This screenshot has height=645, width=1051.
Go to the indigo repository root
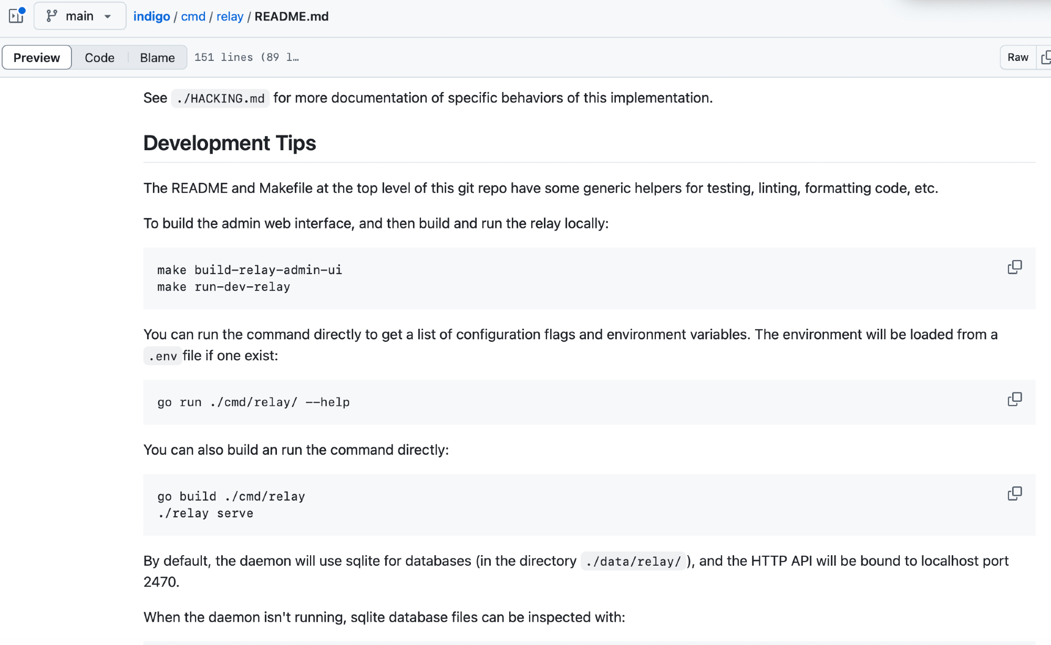point(151,16)
